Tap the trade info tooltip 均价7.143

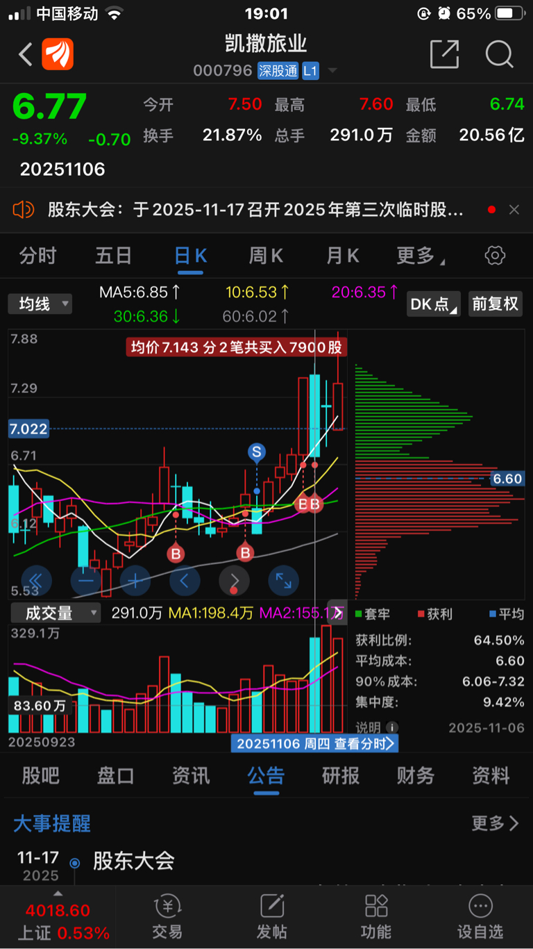click(237, 347)
